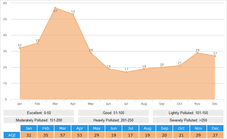Click the 'Dec' x-axis label
The image size is (227, 139).
[215, 104]
